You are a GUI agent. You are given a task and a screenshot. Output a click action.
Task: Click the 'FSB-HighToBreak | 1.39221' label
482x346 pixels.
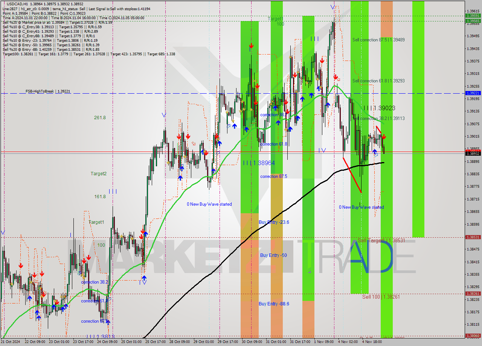(x=48, y=91)
